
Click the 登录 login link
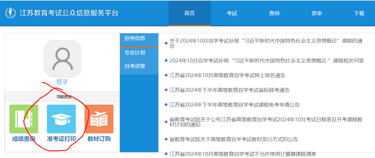(62, 82)
